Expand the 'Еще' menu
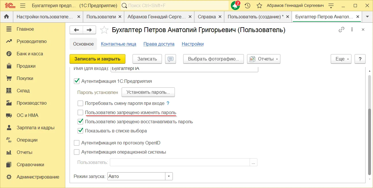This screenshot has width=373, height=188. click(341, 59)
